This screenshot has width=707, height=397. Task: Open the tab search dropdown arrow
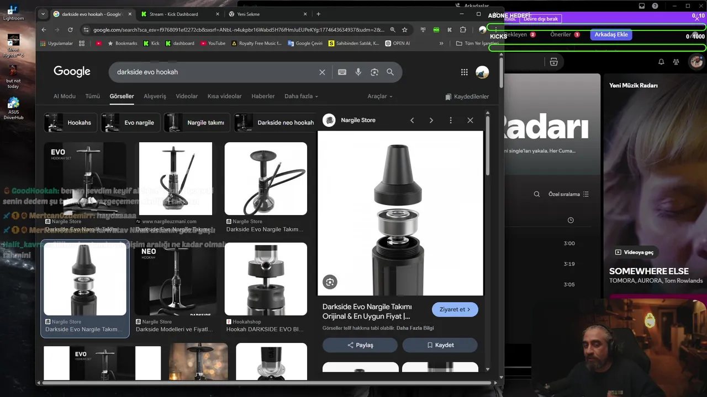pyautogui.click(x=43, y=14)
